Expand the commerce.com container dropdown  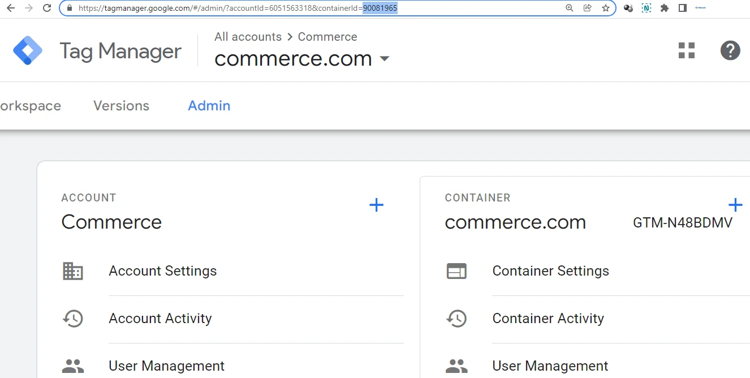tap(385, 59)
